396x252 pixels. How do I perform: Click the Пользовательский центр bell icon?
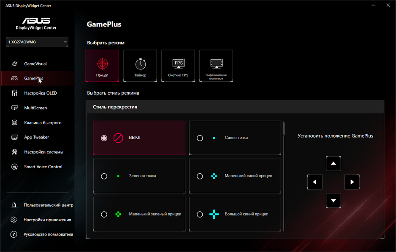tap(14, 205)
